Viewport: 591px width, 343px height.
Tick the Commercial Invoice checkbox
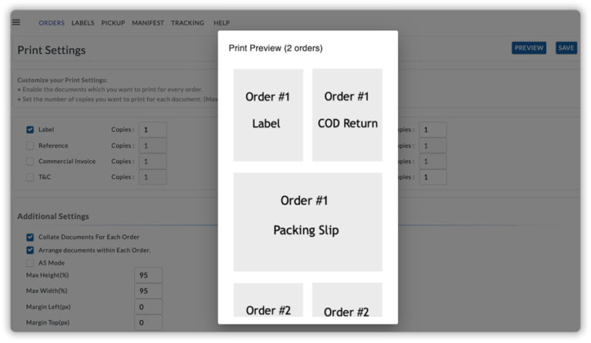click(30, 162)
